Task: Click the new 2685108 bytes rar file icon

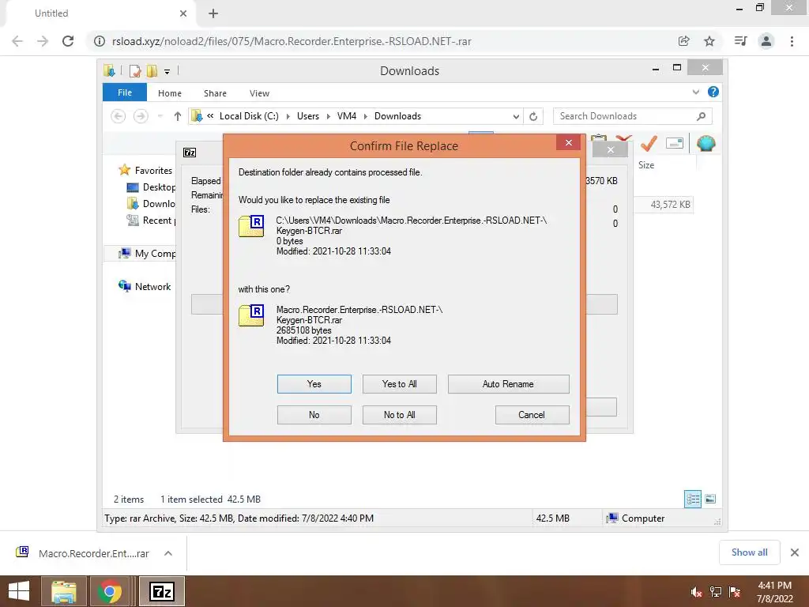Action: coord(251,315)
